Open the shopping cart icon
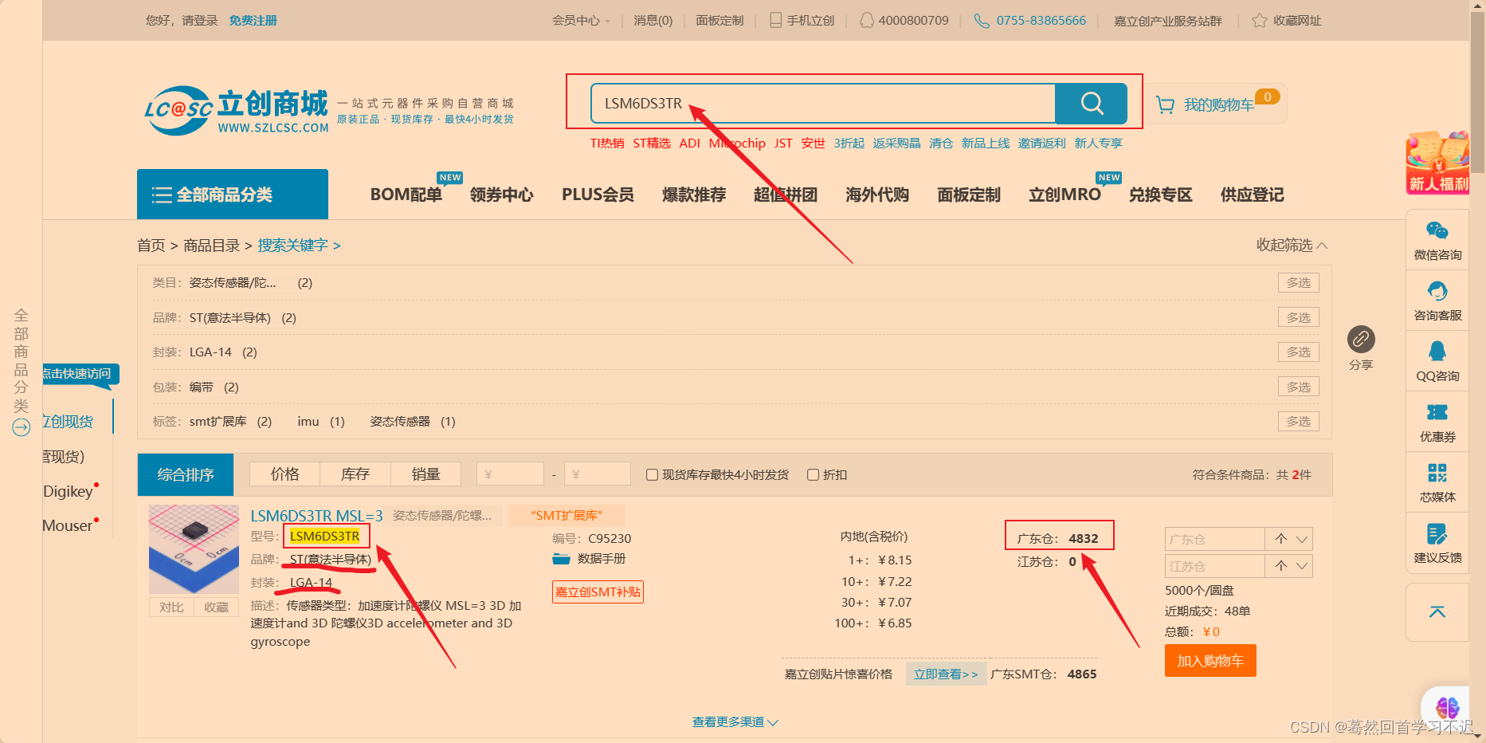 pos(1165,105)
